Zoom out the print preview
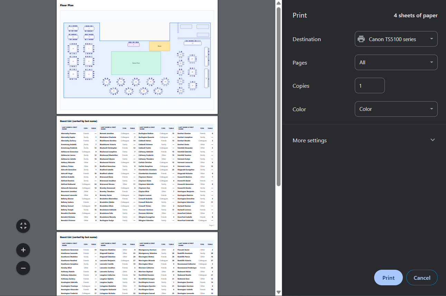The width and height of the screenshot is (446, 296). tap(23, 268)
